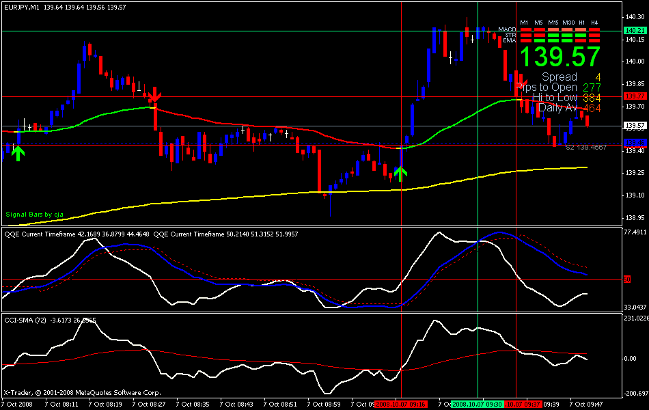Viewport: 649px width, 410px height.
Task: Select the green 140.21 price level tag
Action: click(634, 31)
